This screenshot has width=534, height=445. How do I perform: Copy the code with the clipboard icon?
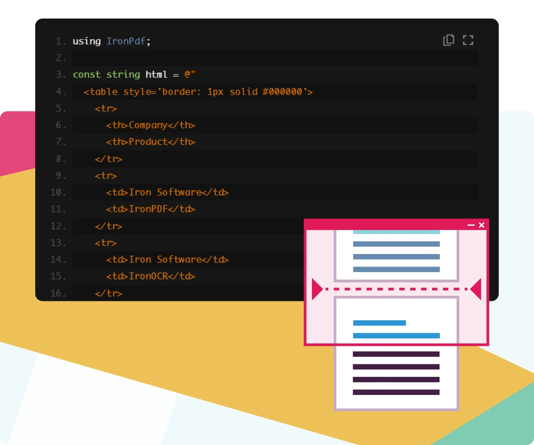click(449, 40)
